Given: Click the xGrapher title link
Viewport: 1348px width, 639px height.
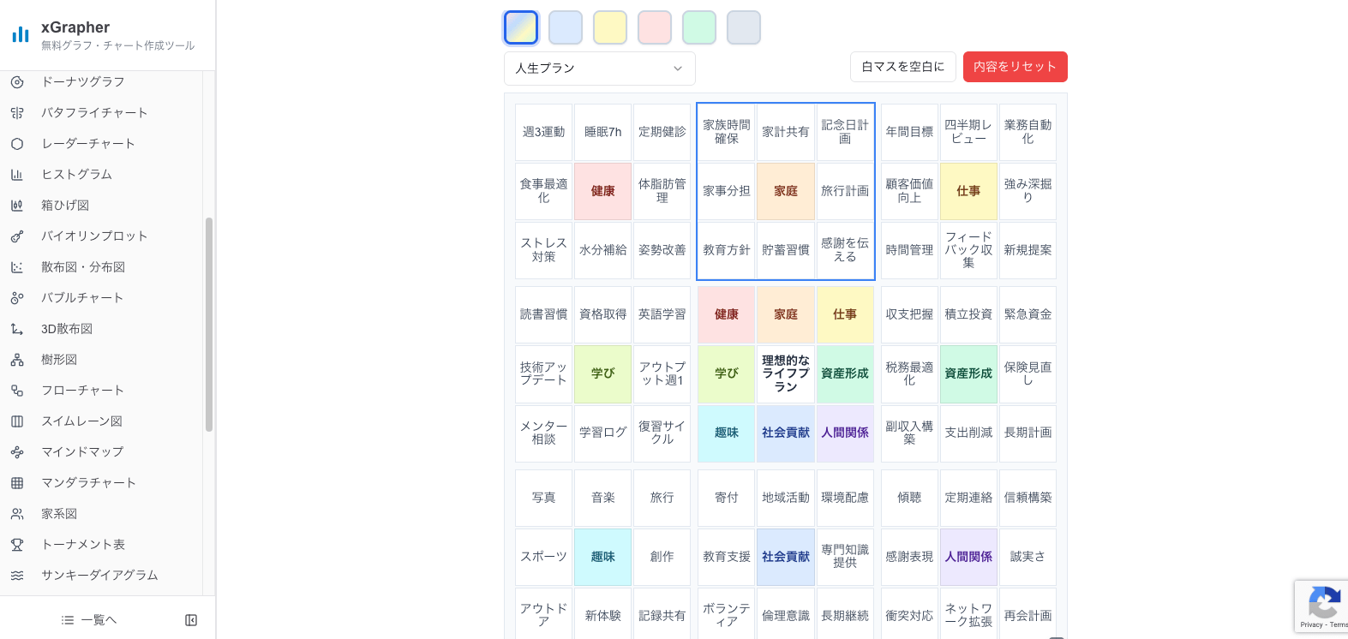Looking at the screenshot, I should pos(75,27).
